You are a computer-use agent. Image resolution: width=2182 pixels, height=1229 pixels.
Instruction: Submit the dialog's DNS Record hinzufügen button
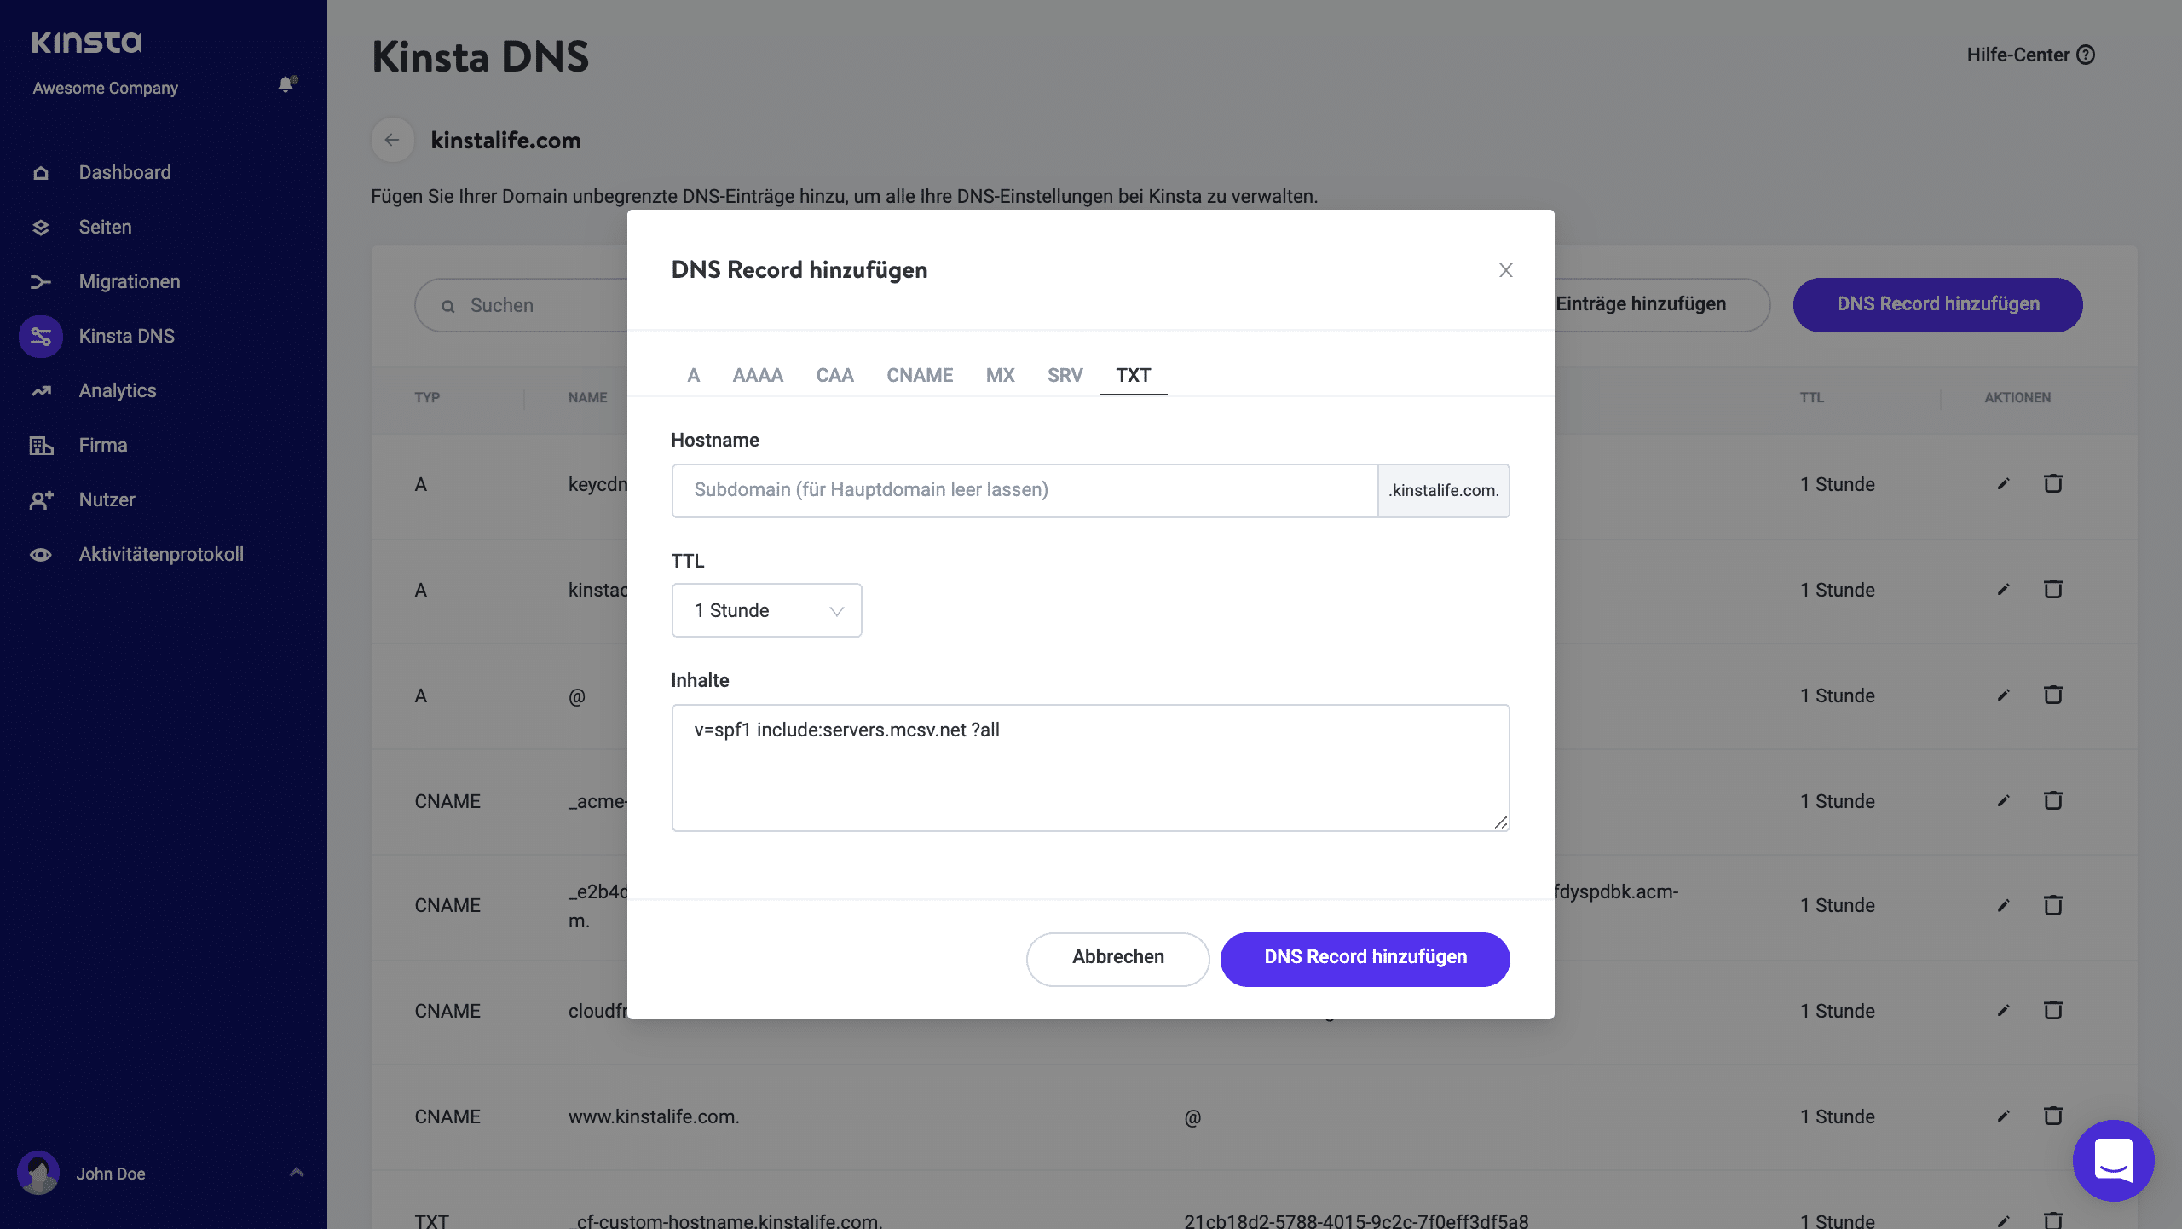1365,959
